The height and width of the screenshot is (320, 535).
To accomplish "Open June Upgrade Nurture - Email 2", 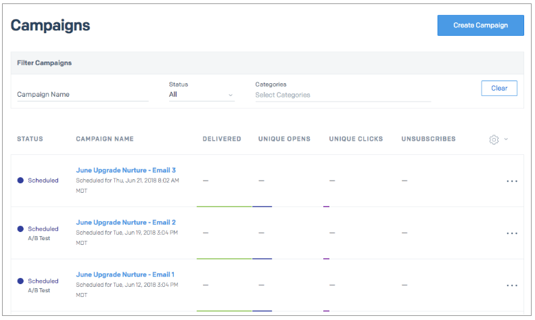I will pos(126,223).
